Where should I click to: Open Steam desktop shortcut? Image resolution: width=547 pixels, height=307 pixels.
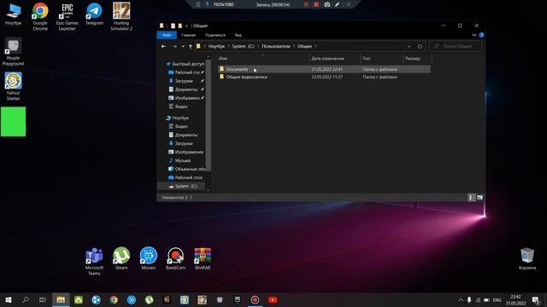[x=121, y=258]
